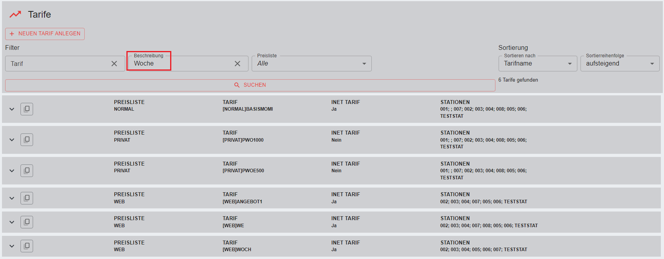Open the Preisliste dropdown
Image resolution: width=664 pixels, height=259 pixels.
pos(311,64)
